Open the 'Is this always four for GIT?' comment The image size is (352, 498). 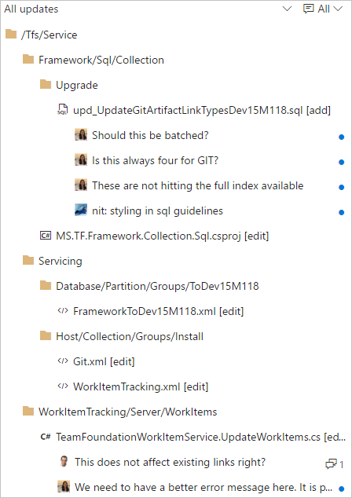point(155,160)
